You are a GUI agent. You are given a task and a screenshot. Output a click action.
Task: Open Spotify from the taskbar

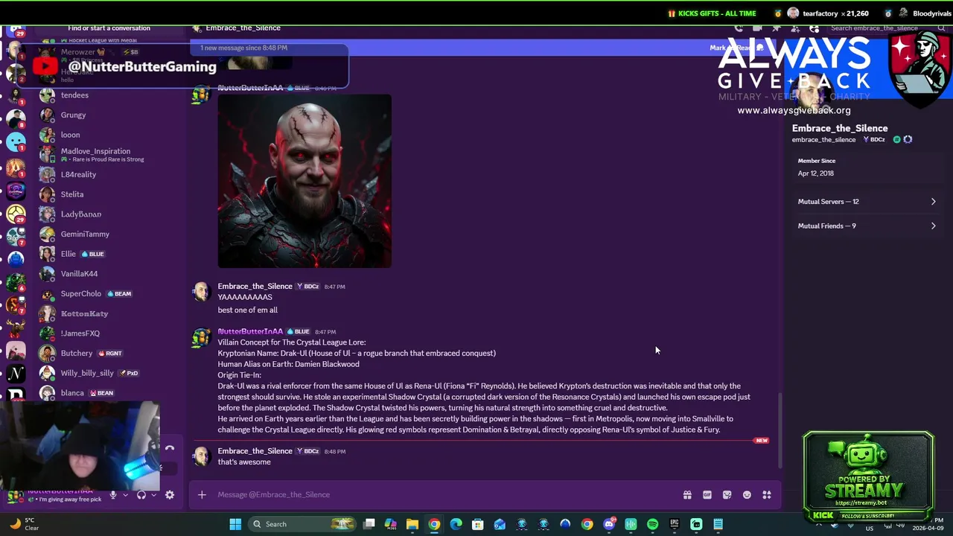pyautogui.click(x=653, y=524)
